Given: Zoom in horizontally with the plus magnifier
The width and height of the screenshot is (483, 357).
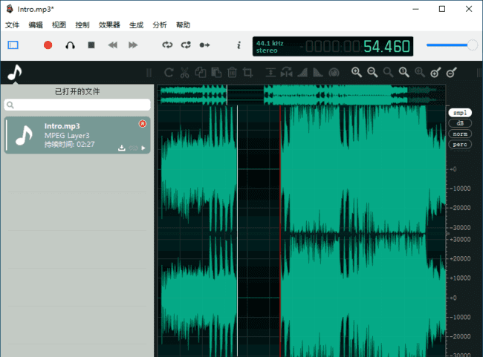Looking at the screenshot, I should [x=357, y=73].
